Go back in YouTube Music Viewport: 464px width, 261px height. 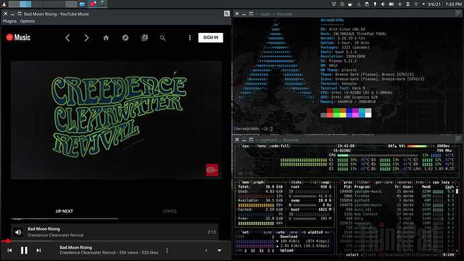67,38
